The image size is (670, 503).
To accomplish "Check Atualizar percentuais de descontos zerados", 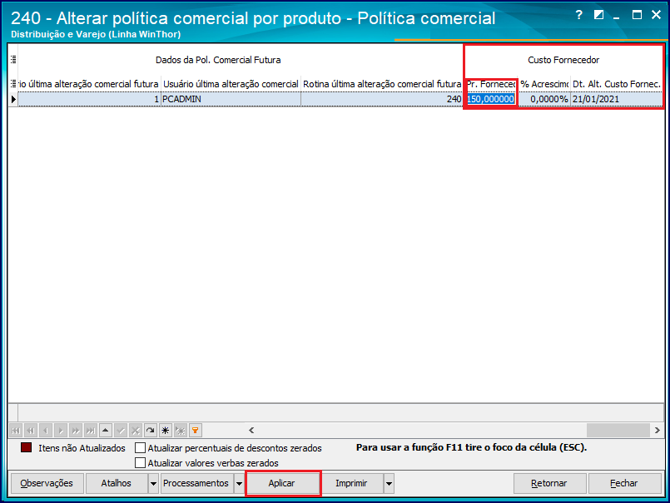I will (140, 448).
